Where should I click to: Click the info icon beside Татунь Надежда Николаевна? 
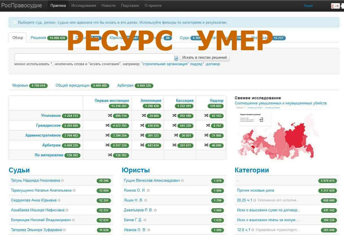coord(63,181)
